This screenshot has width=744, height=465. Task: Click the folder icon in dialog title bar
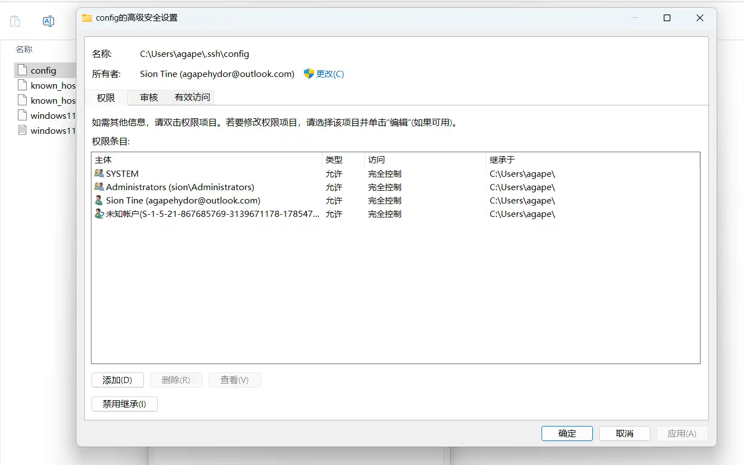click(x=87, y=18)
